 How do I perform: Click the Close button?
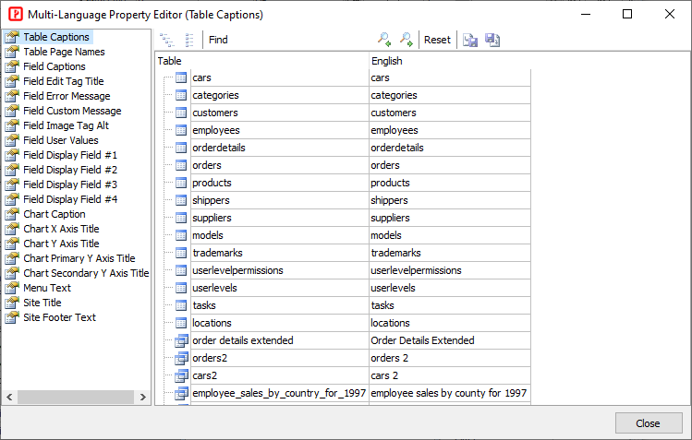pyautogui.click(x=647, y=423)
